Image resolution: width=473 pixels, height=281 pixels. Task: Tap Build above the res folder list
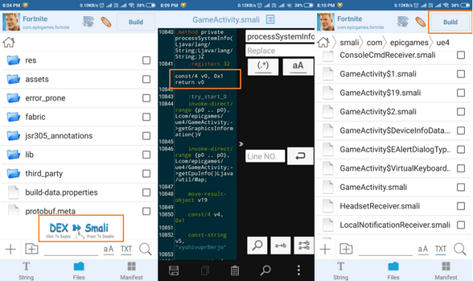pyautogui.click(x=136, y=22)
